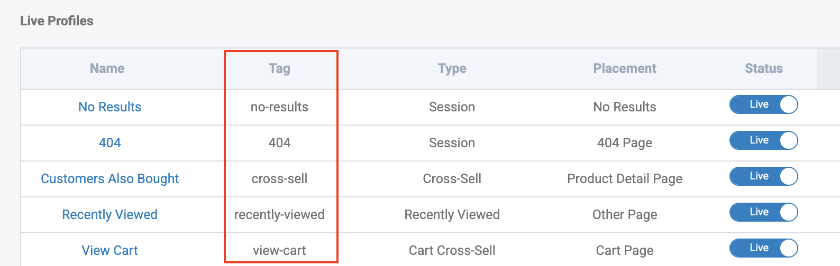Image resolution: width=840 pixels, height=266 pixels.
Task: Click the Status column header
Action: 763,69
